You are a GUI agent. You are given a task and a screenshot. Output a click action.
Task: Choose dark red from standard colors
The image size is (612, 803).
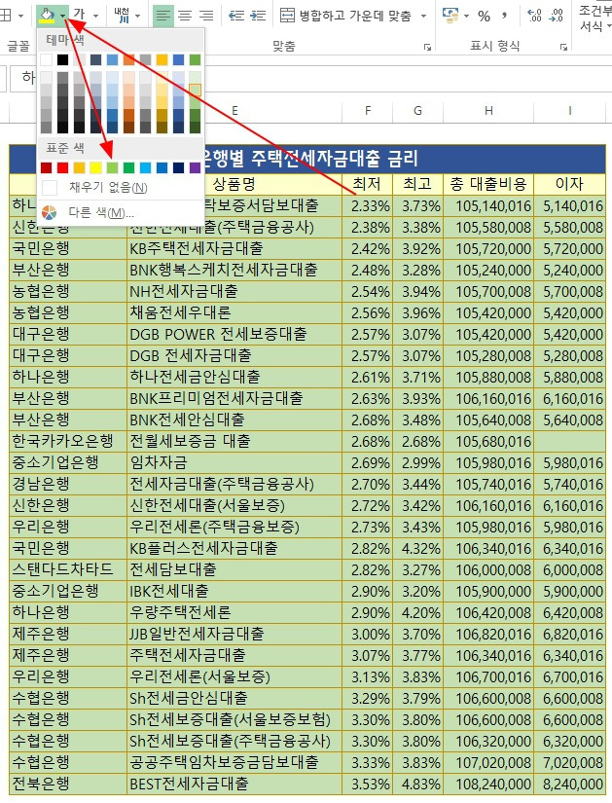pos(46,167)
